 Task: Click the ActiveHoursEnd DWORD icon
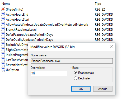(x=3, y=14)
